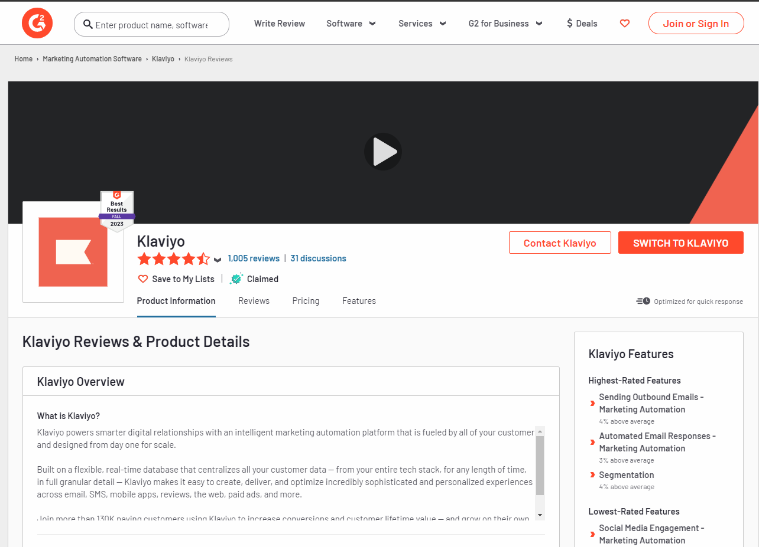This screenshot has width=759, height=547.
Task: Click the quick response clock icon
Action: [643, 301]
